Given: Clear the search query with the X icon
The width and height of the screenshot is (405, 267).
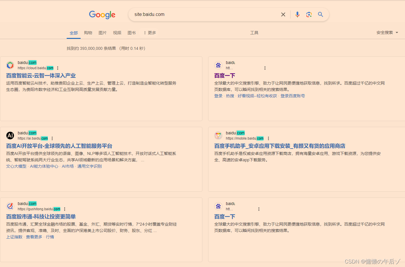Looking at the screenshot, I should (x=283, y=14).
